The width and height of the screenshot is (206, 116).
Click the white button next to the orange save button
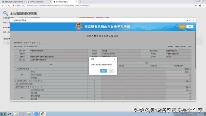[190, 27]
